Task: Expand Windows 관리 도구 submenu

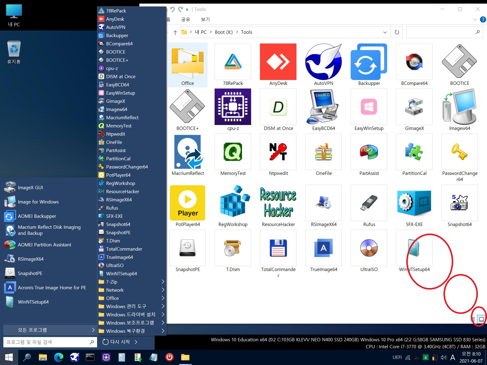Action: [131, 306]
